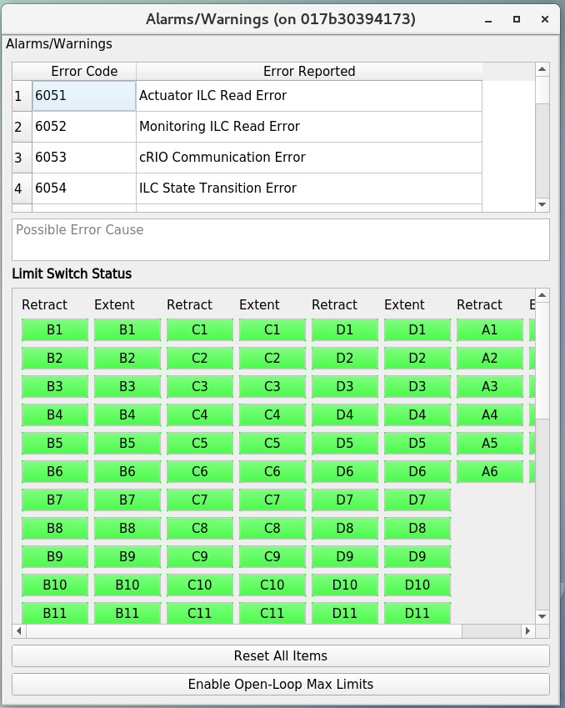This screenshot has height=708, width=565.
Task: Click inside Possible Error Cause text box
Action: (x=280, y=239)
